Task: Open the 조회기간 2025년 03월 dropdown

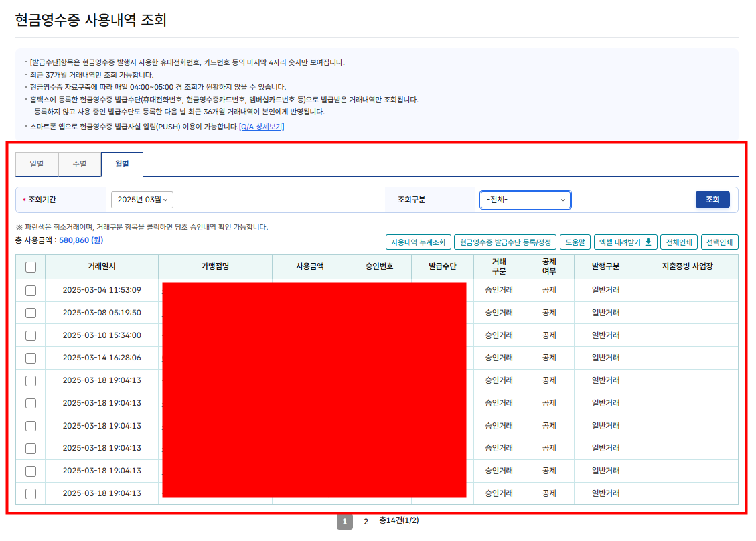Action: (x=142, y=200)
